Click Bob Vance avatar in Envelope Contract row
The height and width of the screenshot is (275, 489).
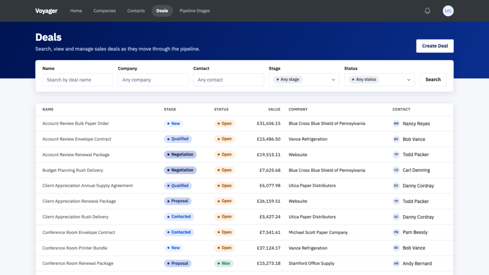396,139
